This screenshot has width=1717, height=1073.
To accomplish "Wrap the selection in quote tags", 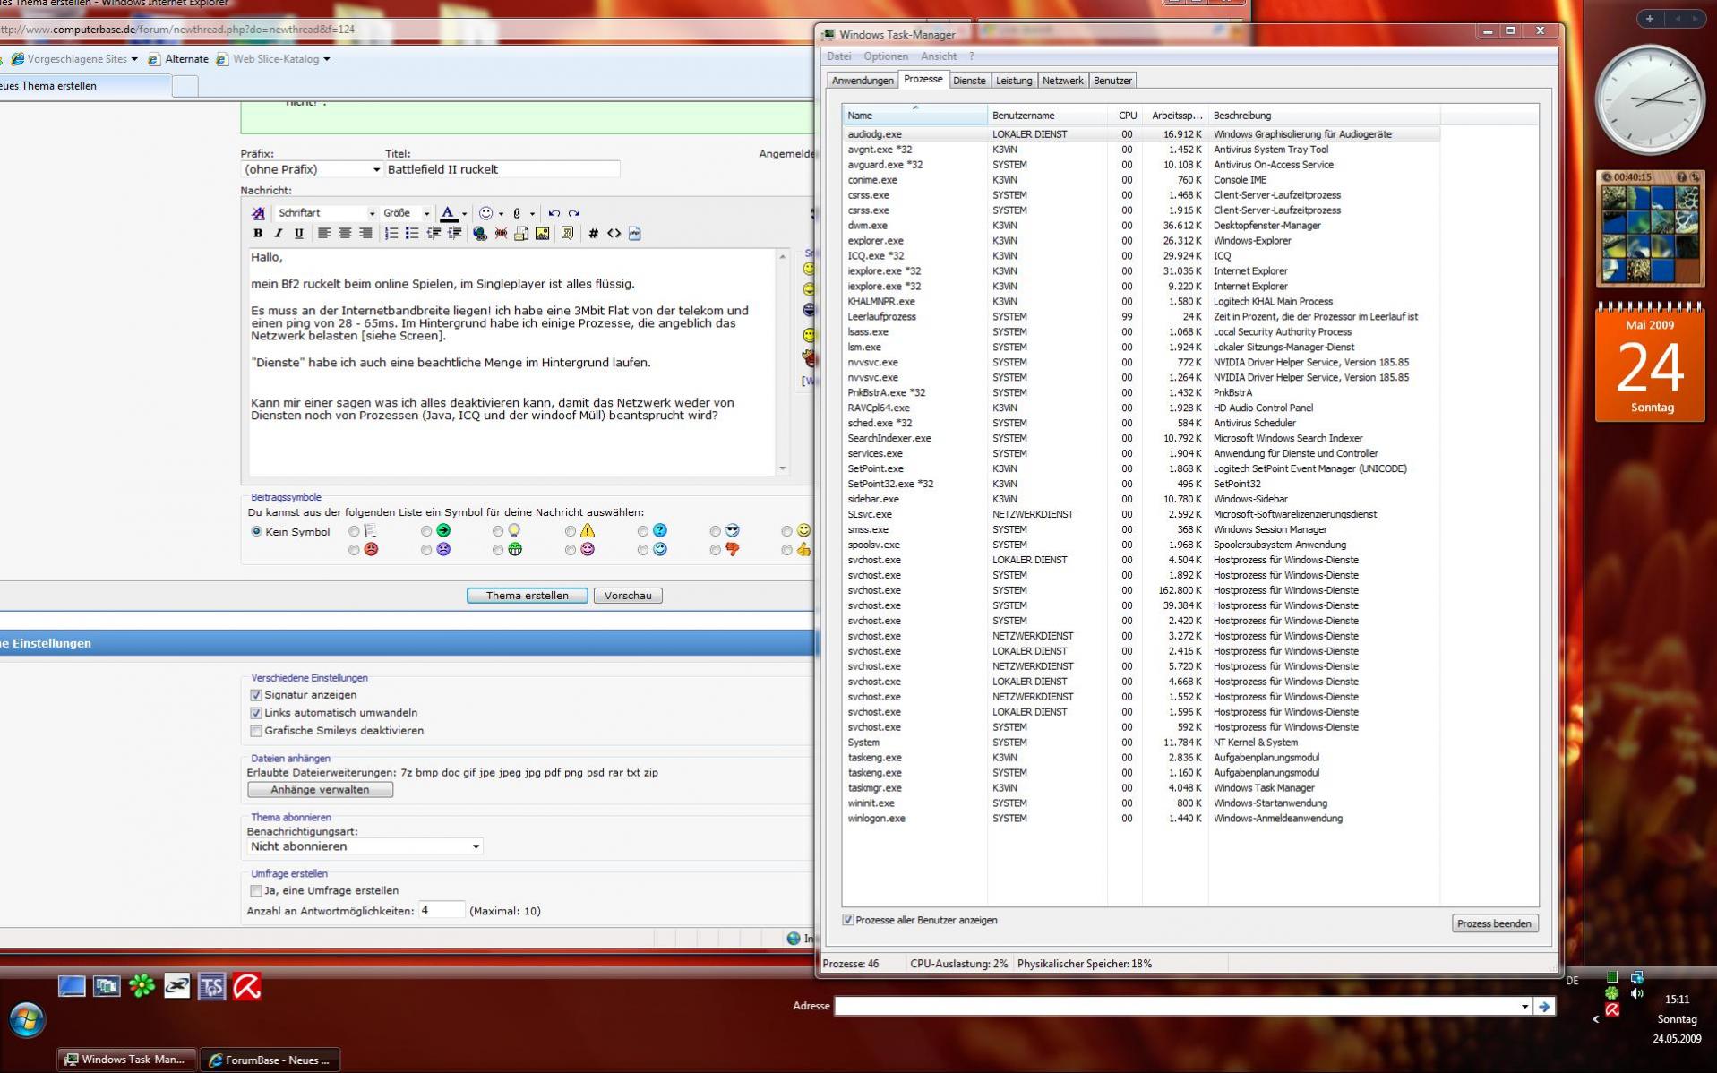I will pos(567,234).
